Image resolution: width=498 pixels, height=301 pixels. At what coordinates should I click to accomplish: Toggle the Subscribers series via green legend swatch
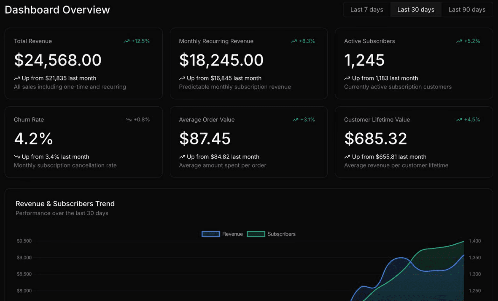256,234
